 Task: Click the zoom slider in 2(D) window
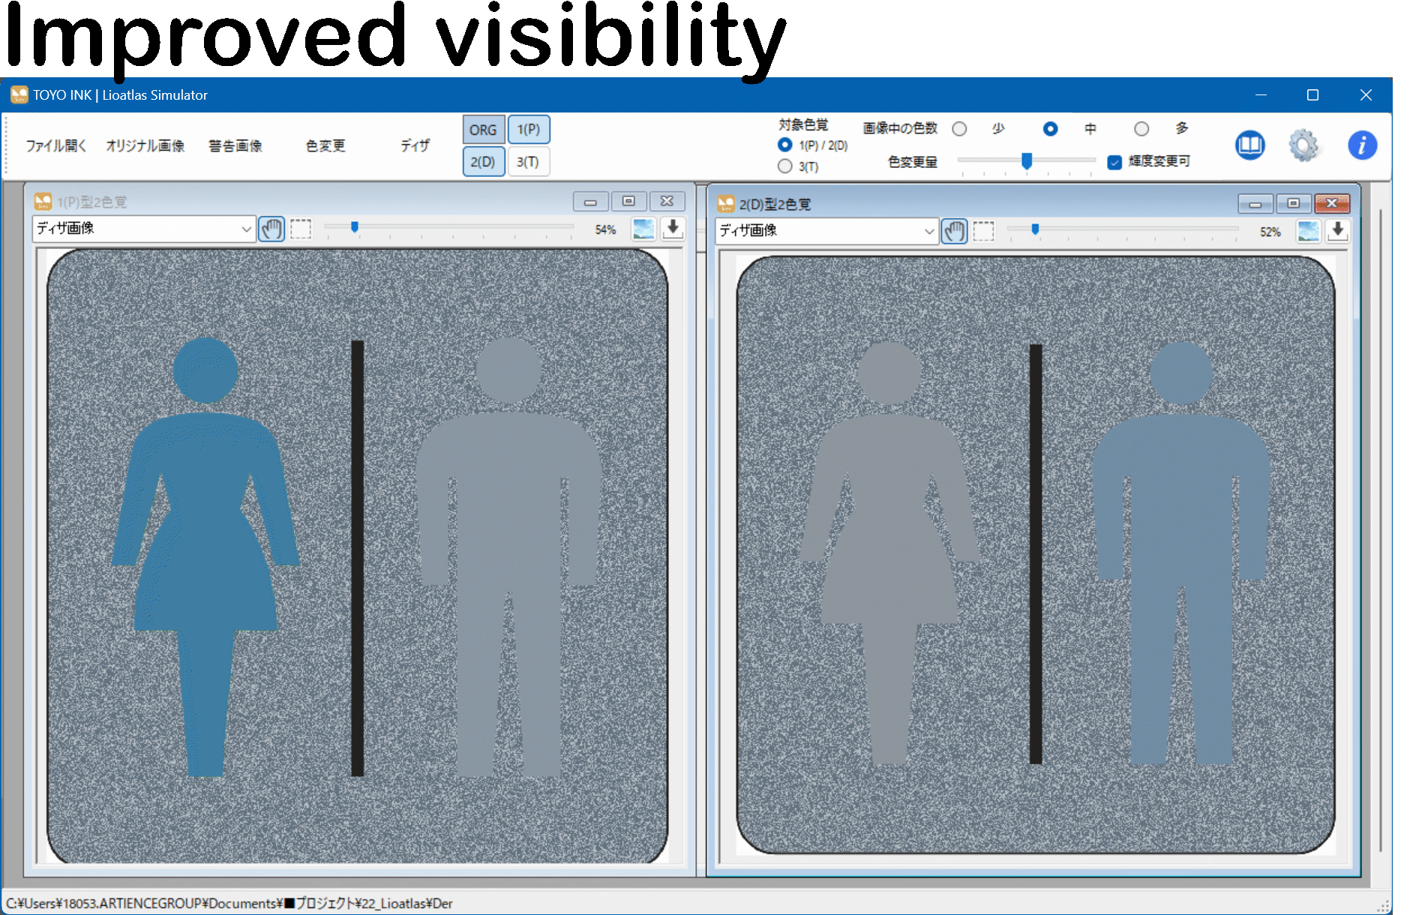(1125, 229)
